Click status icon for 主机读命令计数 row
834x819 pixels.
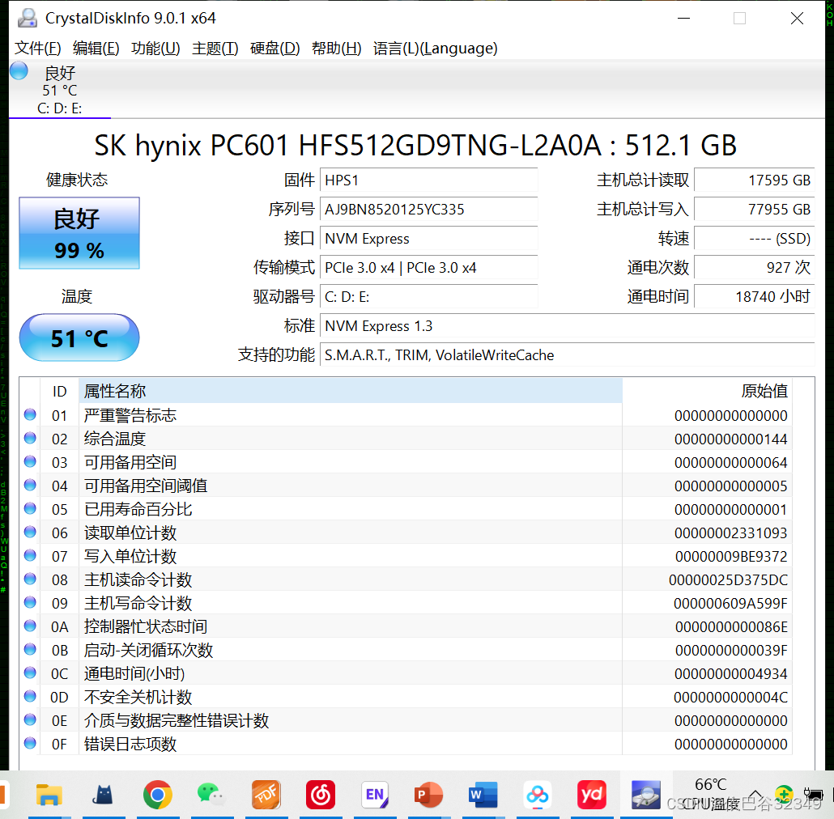[30, 579]
